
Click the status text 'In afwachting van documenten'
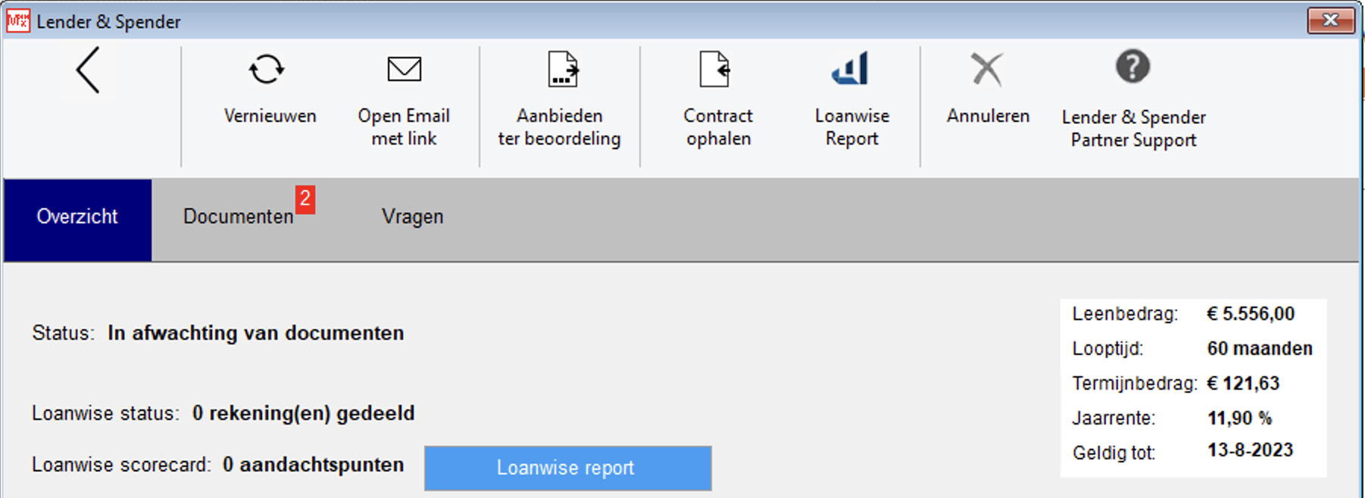click(x=256, y=333)
